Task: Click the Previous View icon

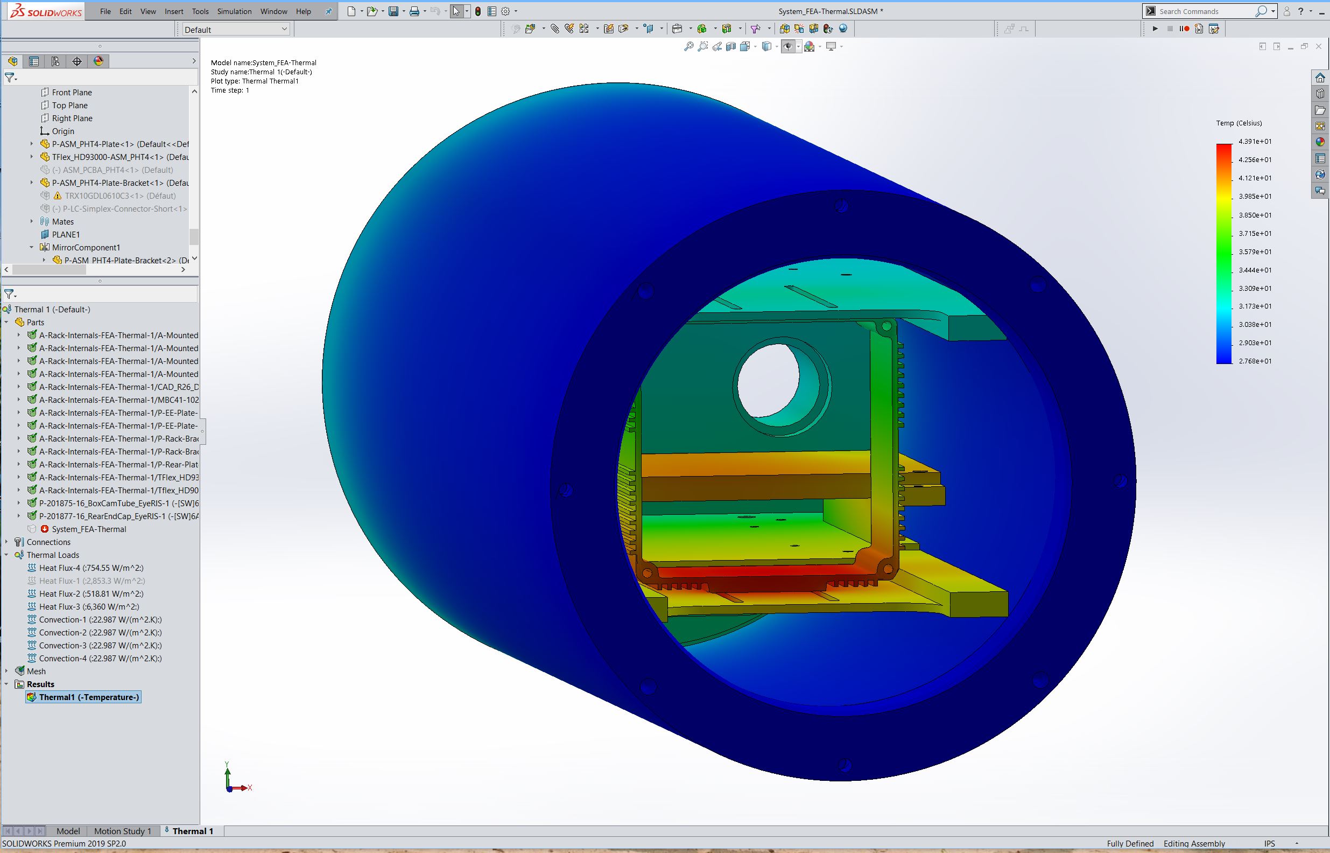Action: pos(717,46)
